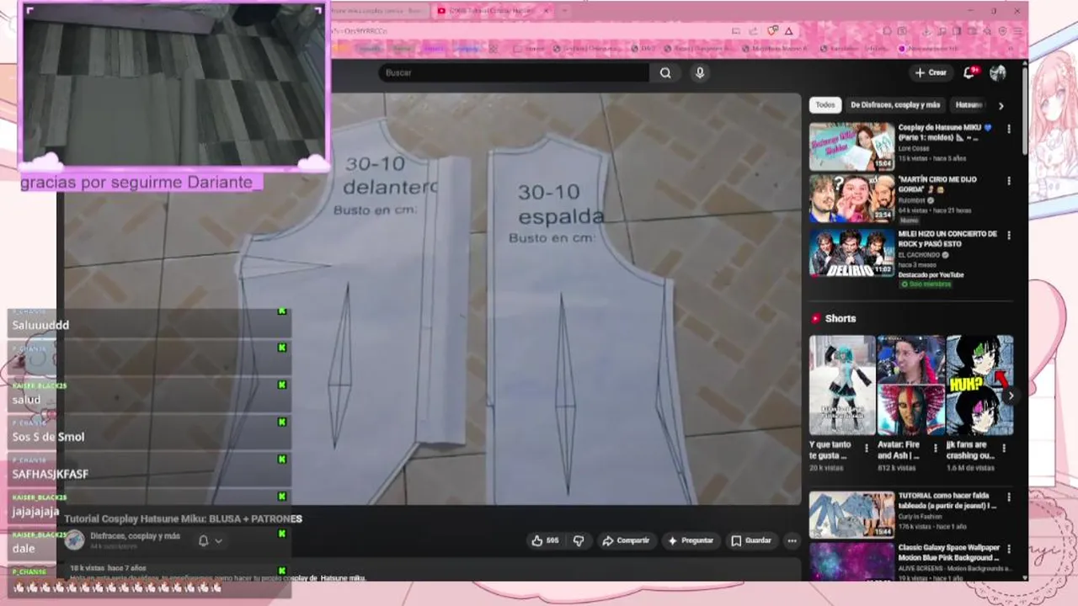Show next Shorts with the carousel arrow
Image resolution: width=1078 pixels, height=606 pixels.
click(x=1011, y=396)
